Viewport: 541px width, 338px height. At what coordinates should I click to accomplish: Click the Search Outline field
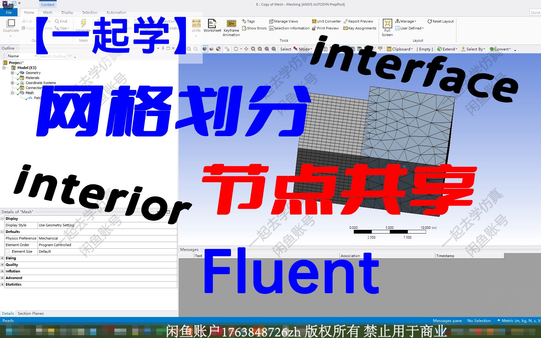[x=52, y=56]
